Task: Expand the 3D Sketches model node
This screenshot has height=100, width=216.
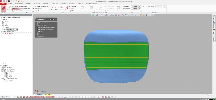Action: (1, 69)
